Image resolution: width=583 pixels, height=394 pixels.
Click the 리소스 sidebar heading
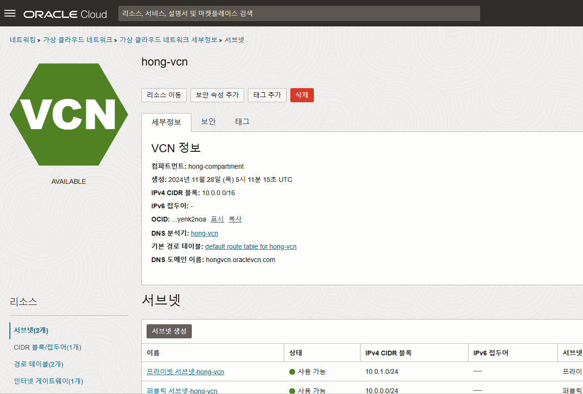24,302
